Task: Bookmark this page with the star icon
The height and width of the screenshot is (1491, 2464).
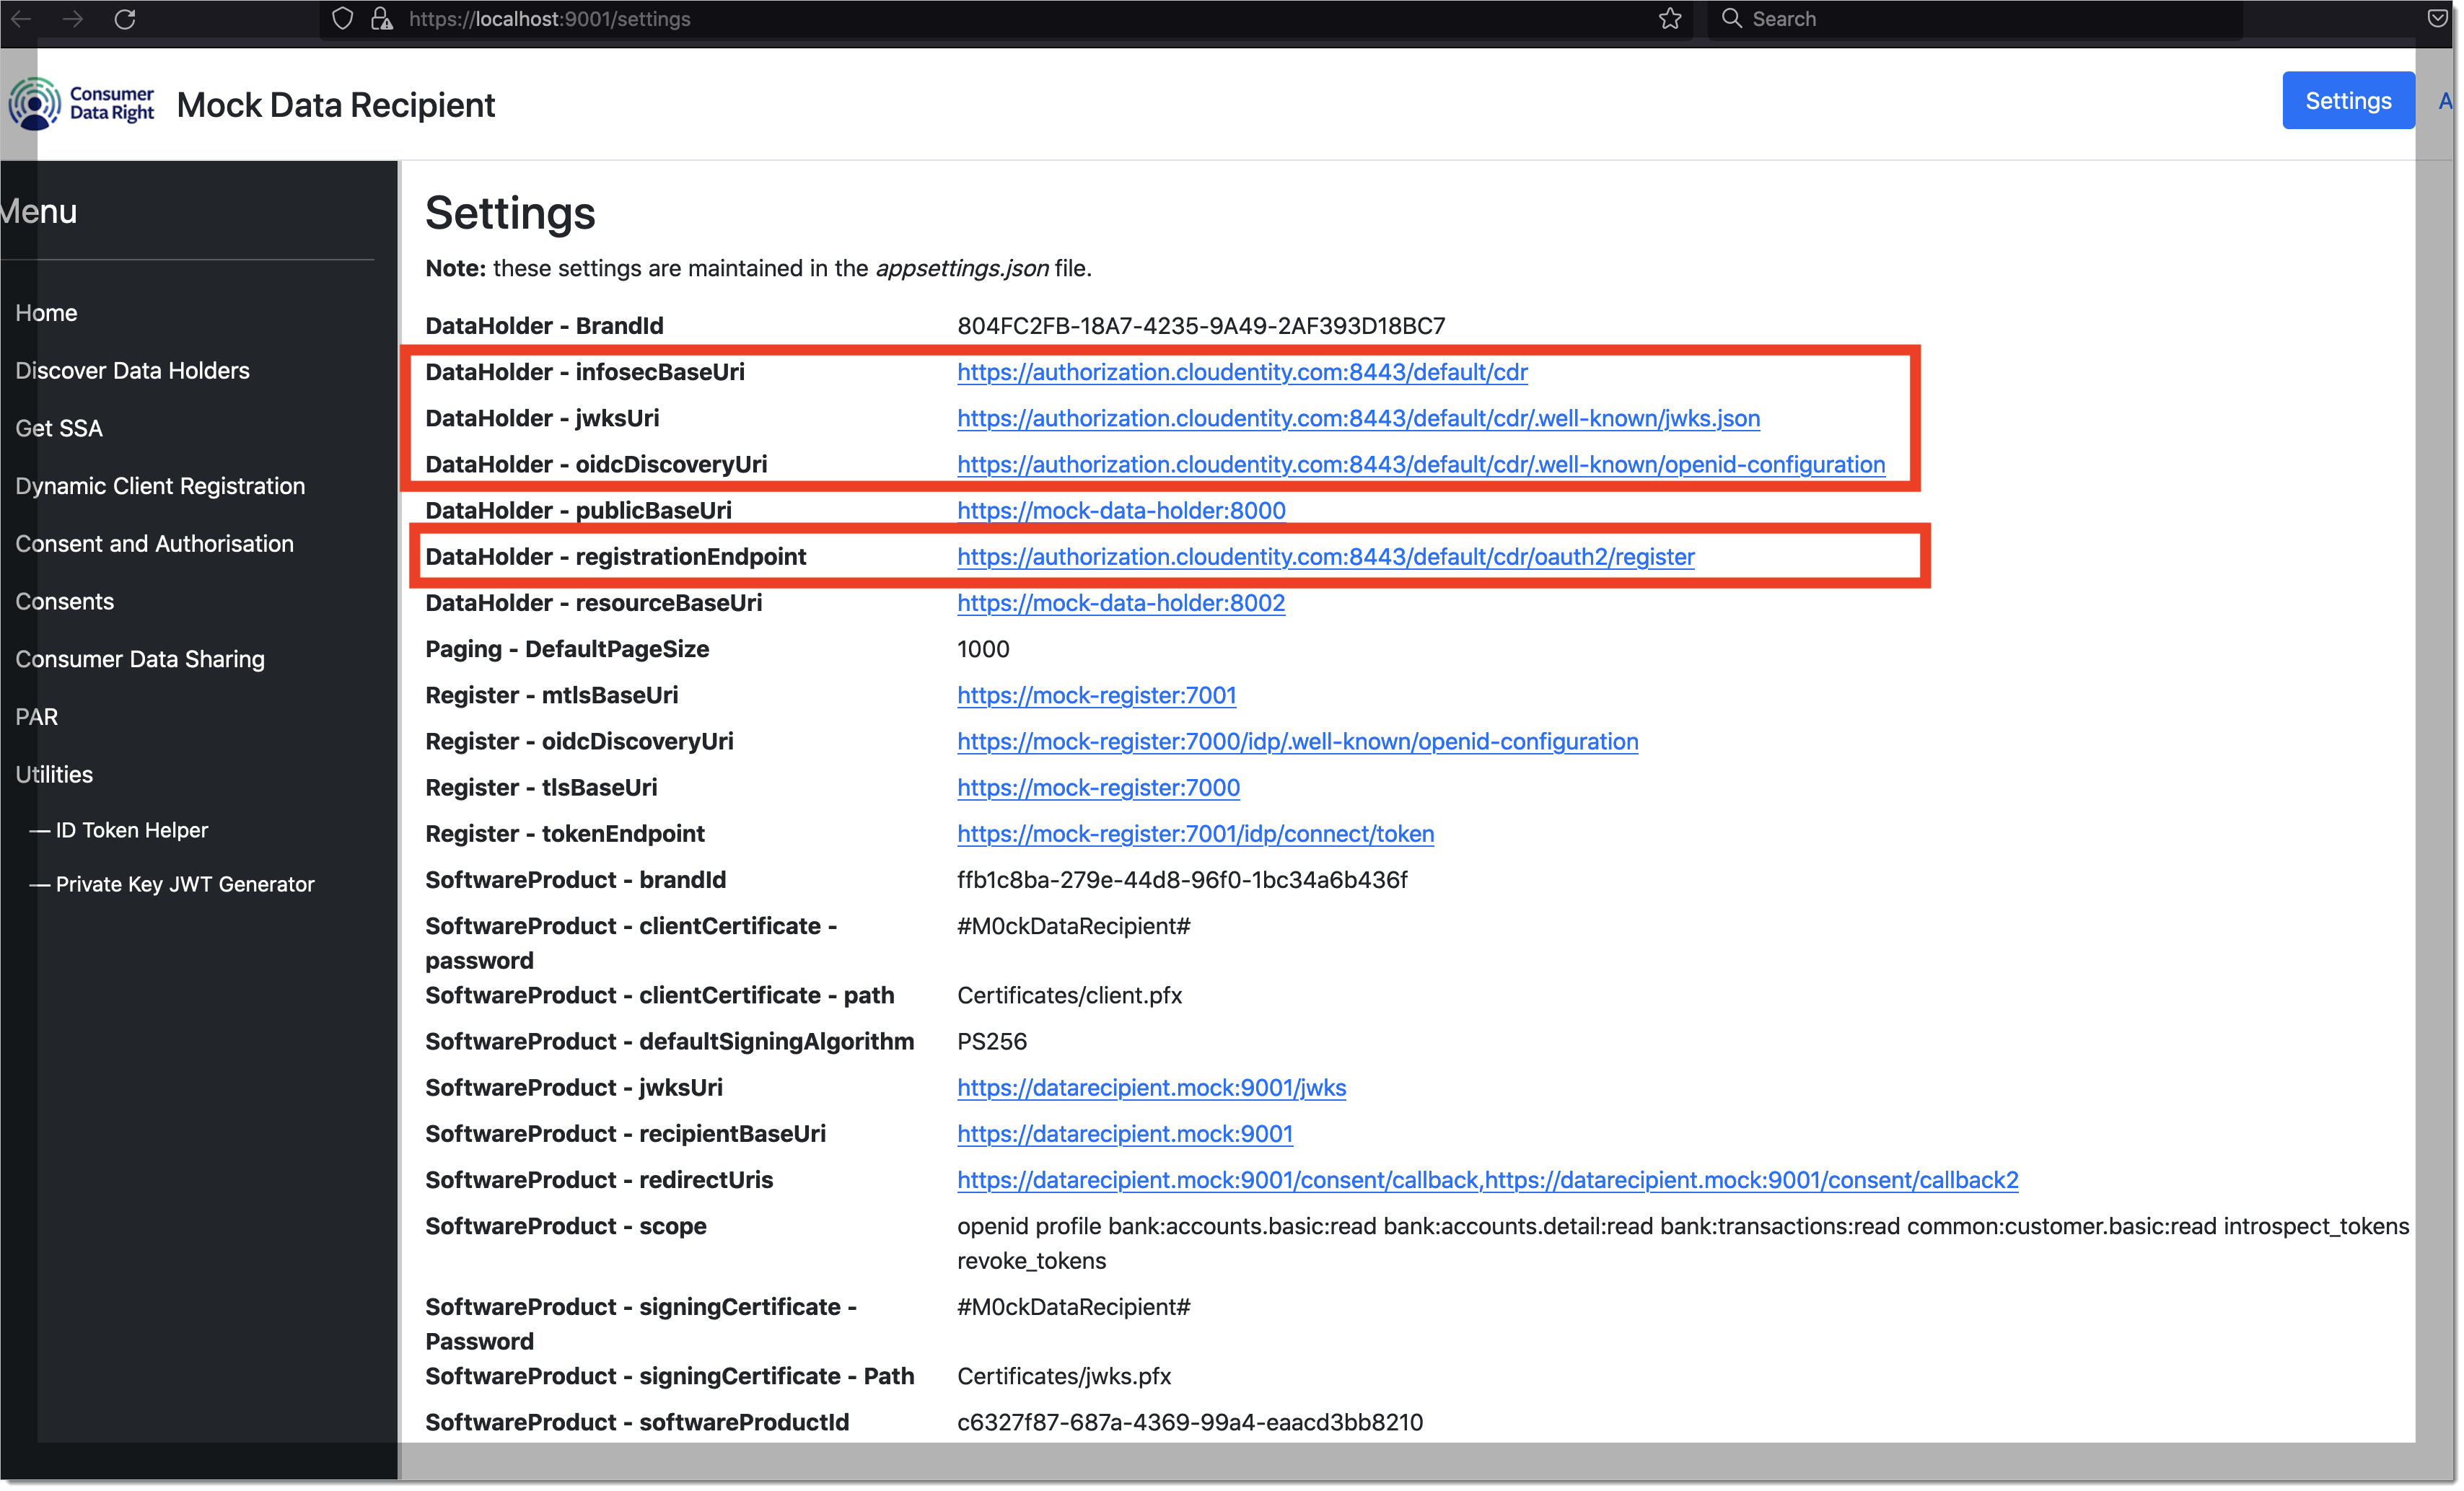Action: (x=1670, y=19)
